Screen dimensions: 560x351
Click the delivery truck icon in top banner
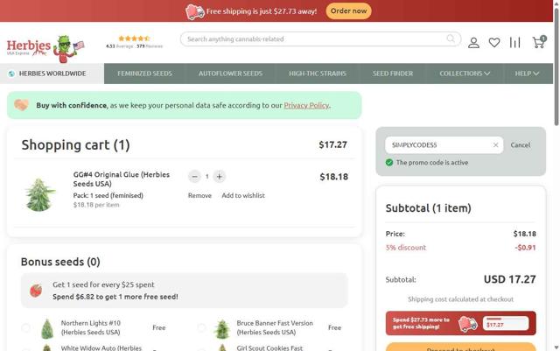[195, 11]
